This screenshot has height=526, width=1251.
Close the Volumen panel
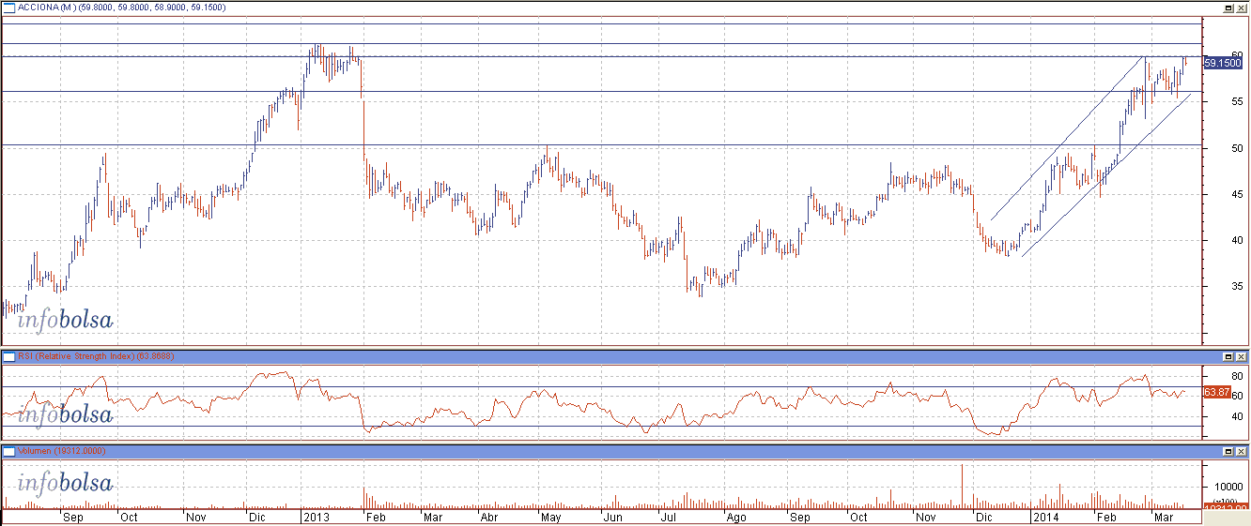[x=1242, y=452]
